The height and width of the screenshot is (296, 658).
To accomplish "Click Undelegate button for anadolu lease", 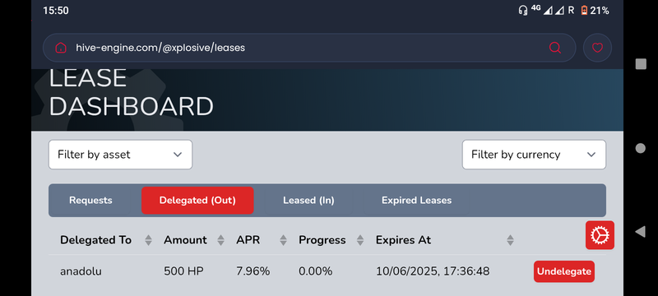I will coord(564,271).
